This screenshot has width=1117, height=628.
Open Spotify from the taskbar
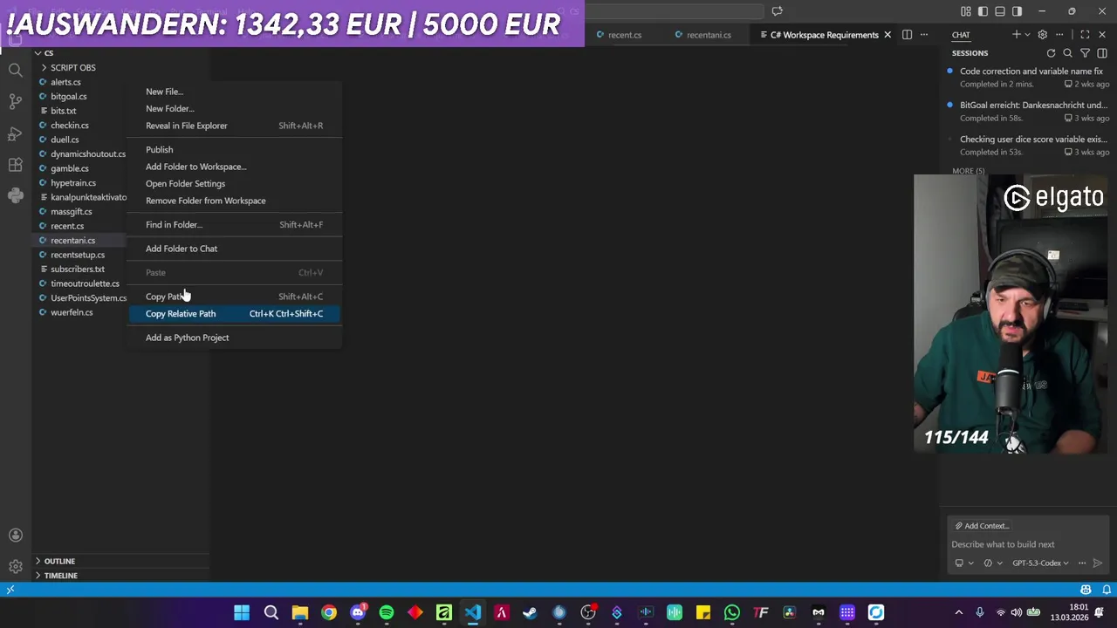[387, 612]
